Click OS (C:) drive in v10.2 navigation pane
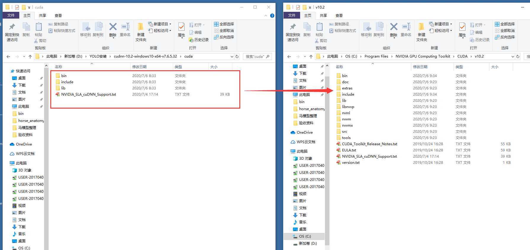This screenshot has width=530, height=250. [x=305, y=236]
